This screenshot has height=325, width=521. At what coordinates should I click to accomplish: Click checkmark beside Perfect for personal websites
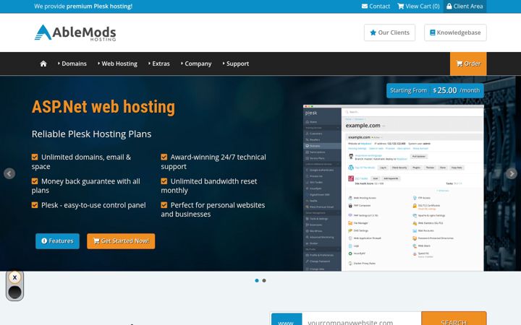point(164,205)
